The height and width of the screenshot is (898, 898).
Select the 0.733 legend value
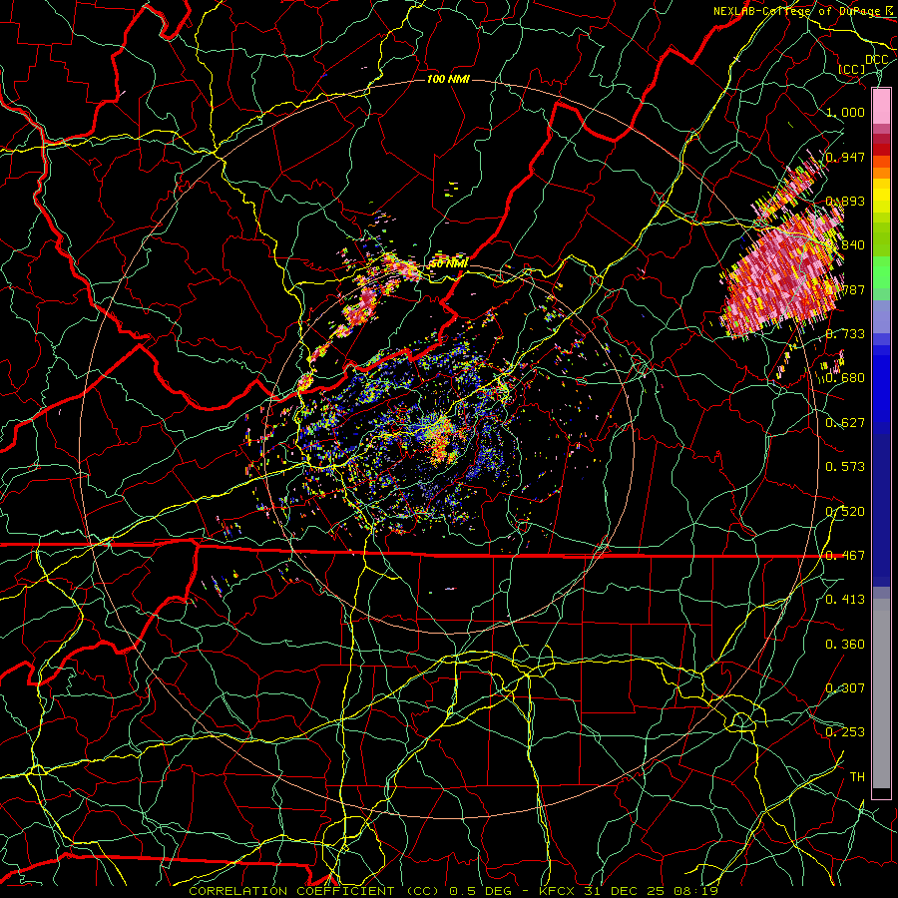point(845,334)
